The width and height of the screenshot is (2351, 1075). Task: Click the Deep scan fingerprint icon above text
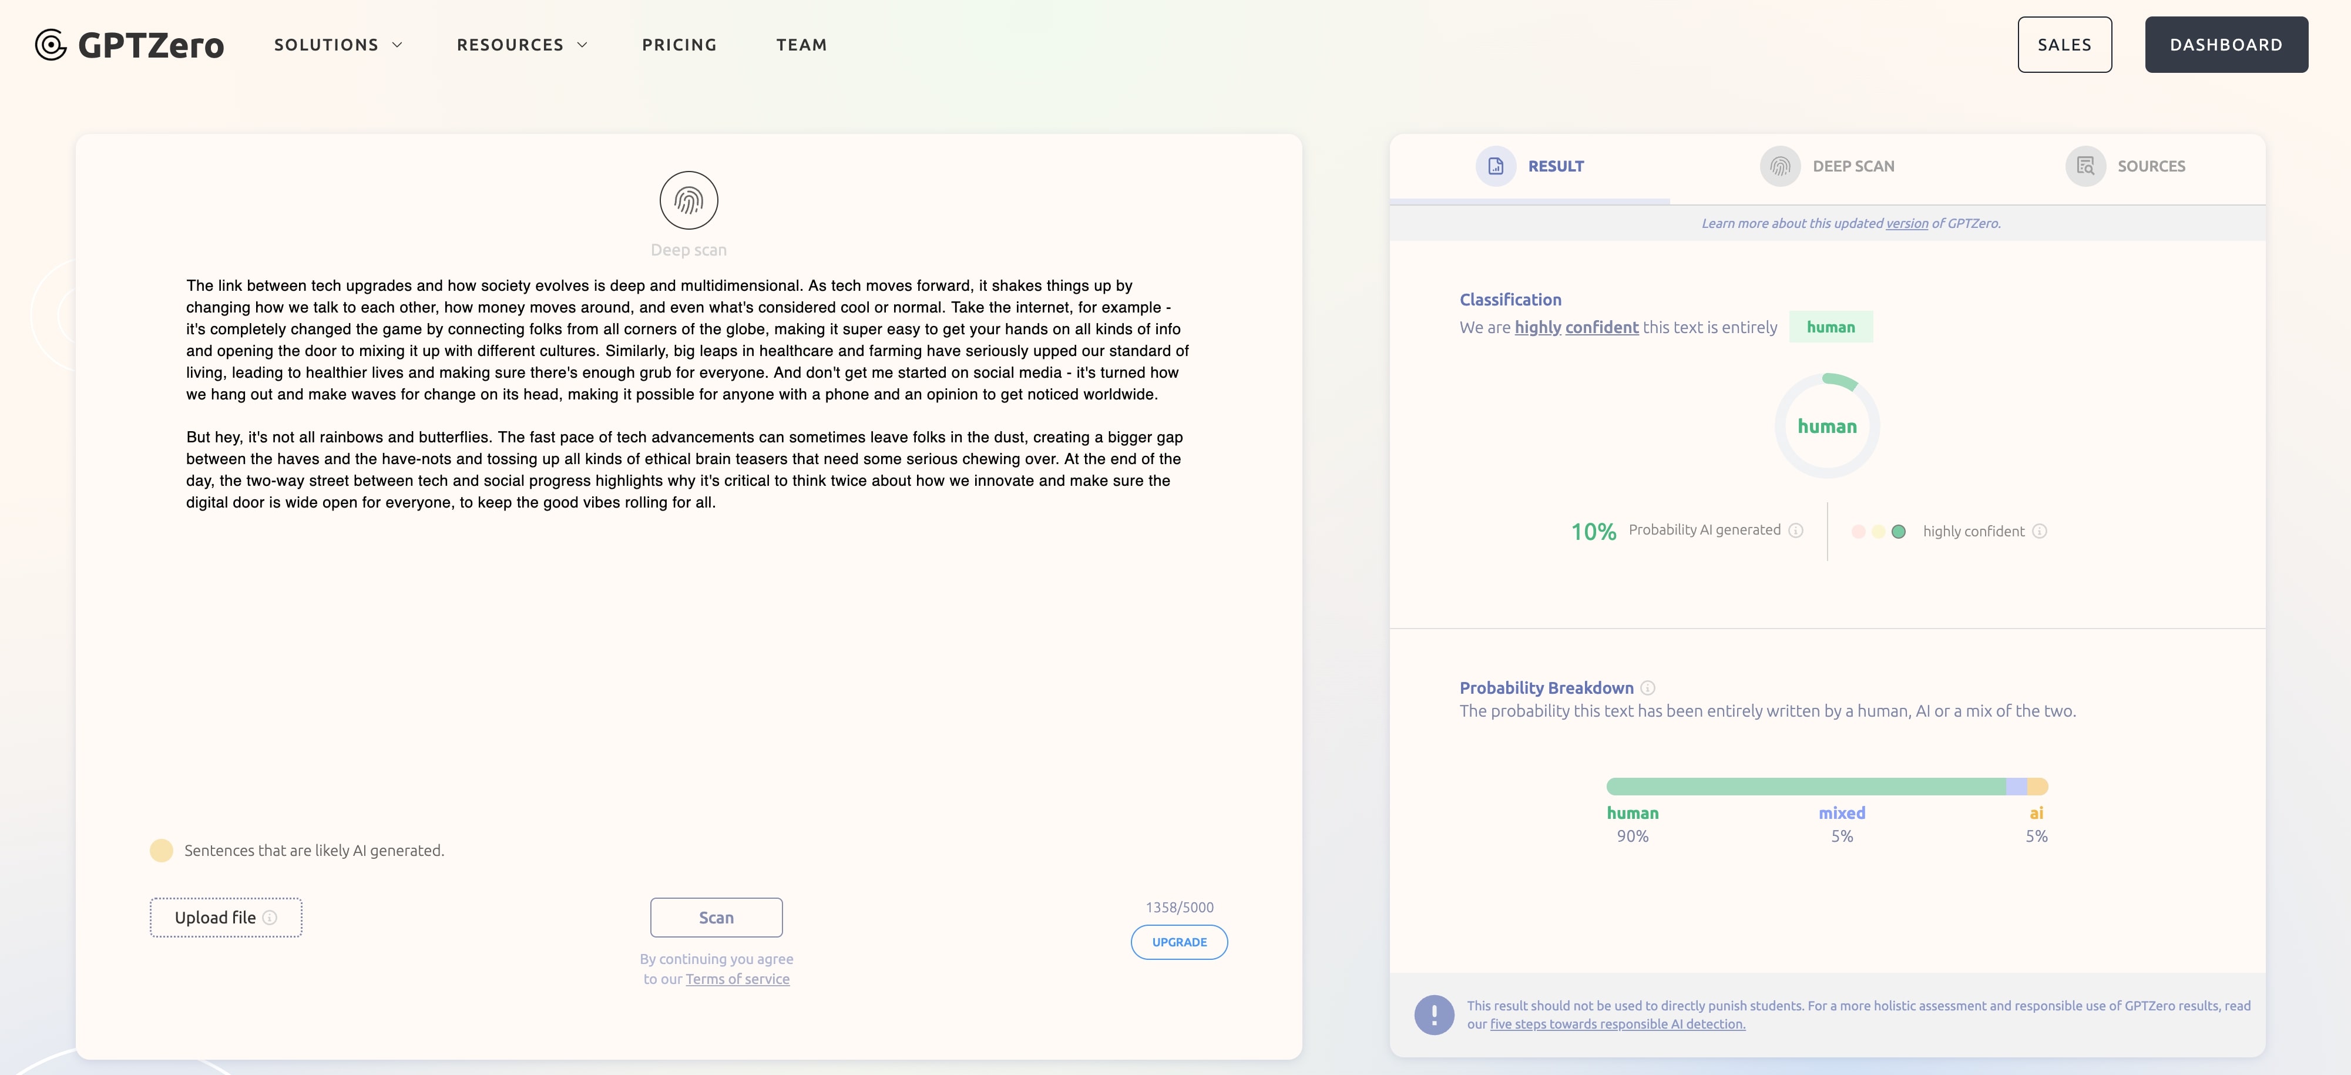pos(688,200)
